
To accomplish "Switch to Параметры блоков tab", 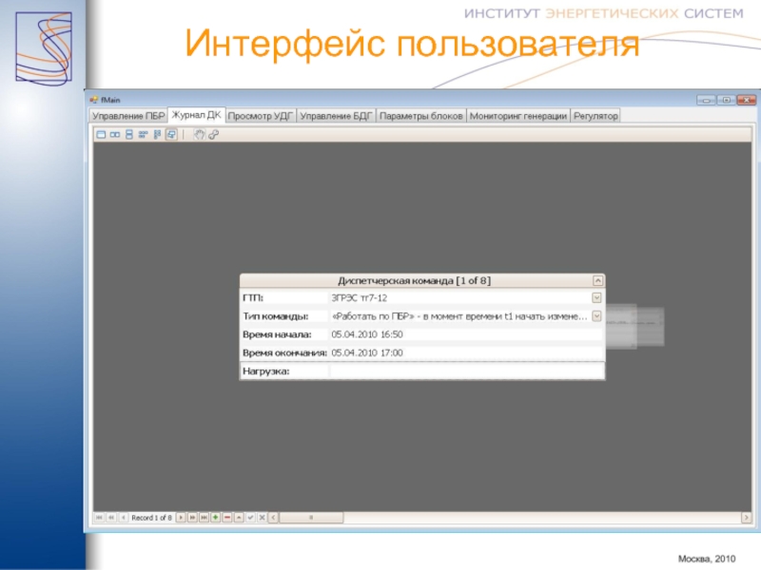I will click(x=420, y=116).
